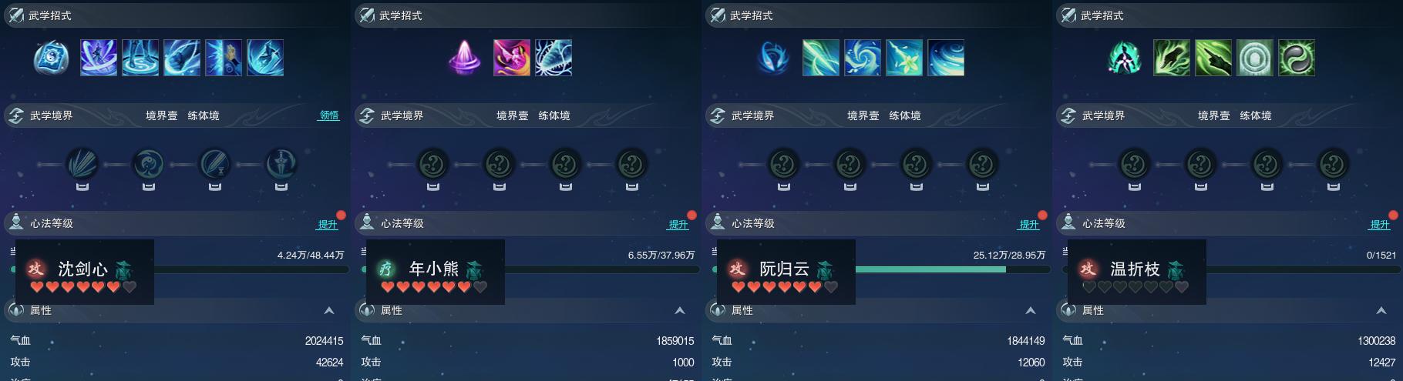Click 提升 in the 温折枝 panel
The image size is (1403, 381).
pos(1380,224)
